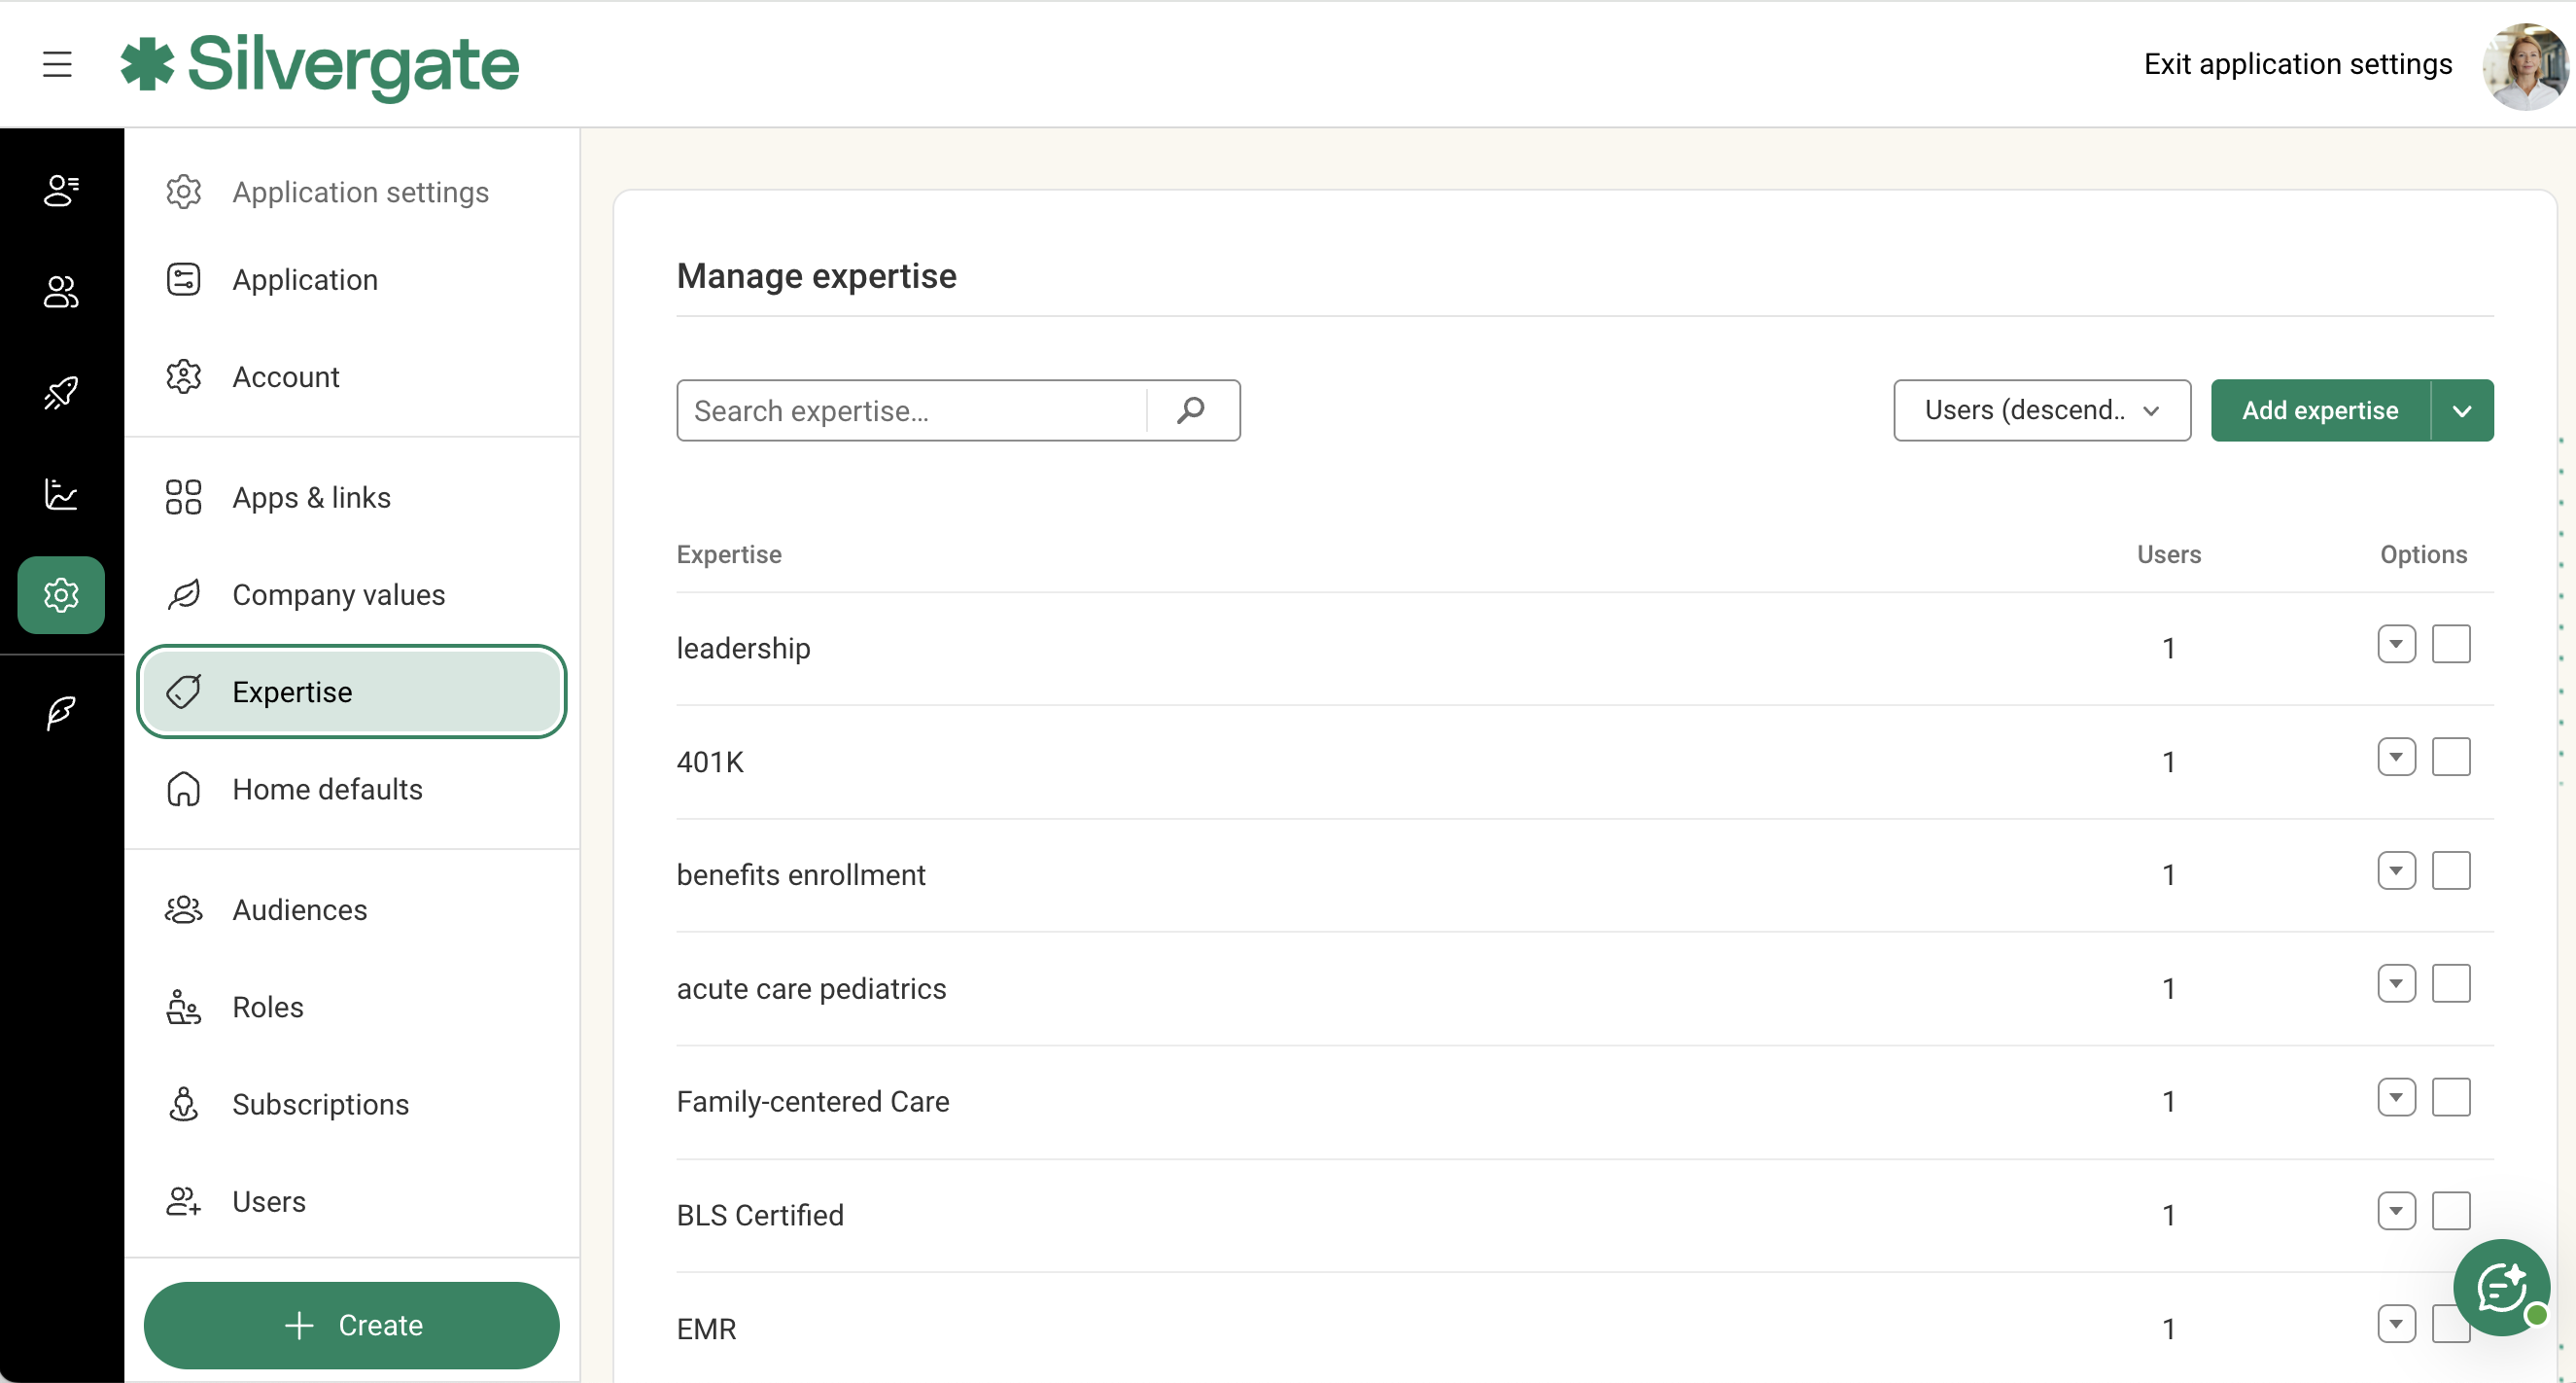Open the hamburger menu
Viewport: 2576px width, 1383px height.
coord(57,64)
